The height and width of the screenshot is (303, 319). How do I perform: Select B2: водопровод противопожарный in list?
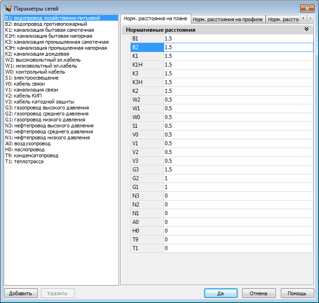(x=46, y=24)
